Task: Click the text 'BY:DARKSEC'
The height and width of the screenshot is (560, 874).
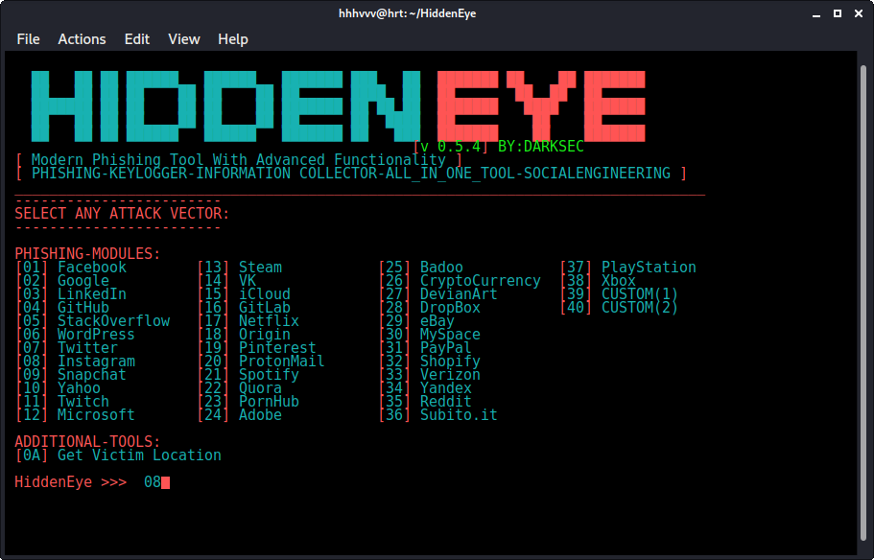Action: (x=541, y=147)
